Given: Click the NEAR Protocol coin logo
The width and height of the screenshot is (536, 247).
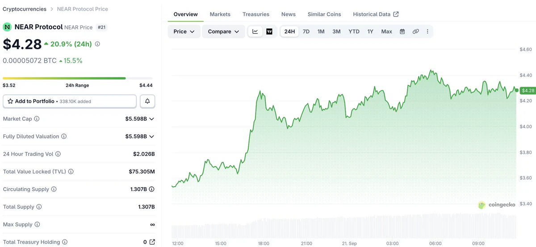Looking at the screenshot, I should pos(7,27).
